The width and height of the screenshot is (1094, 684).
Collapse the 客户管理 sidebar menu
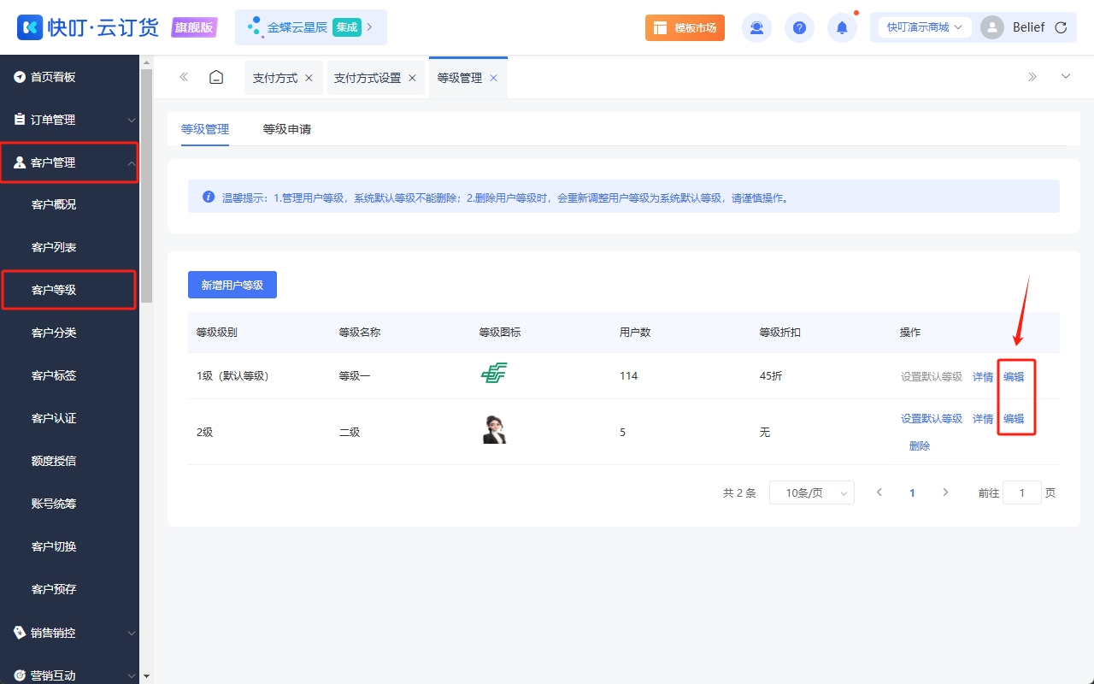click(69, 162)
